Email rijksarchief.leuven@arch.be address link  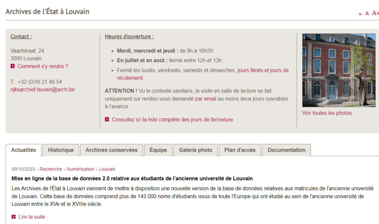click(x=42, y=89)
